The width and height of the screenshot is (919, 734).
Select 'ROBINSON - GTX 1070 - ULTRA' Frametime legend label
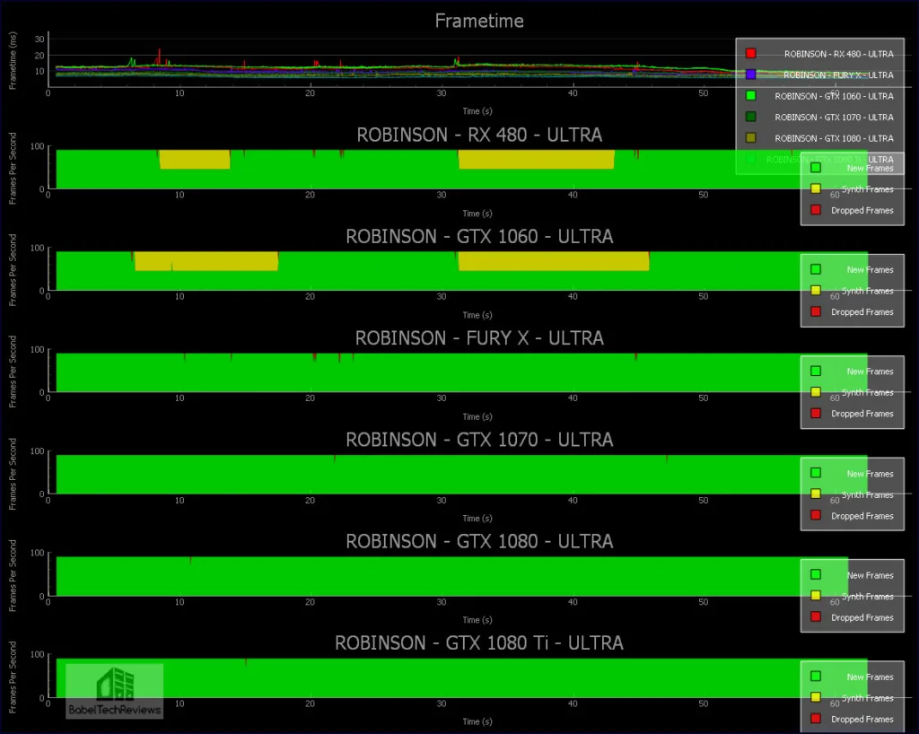[834, 118]
